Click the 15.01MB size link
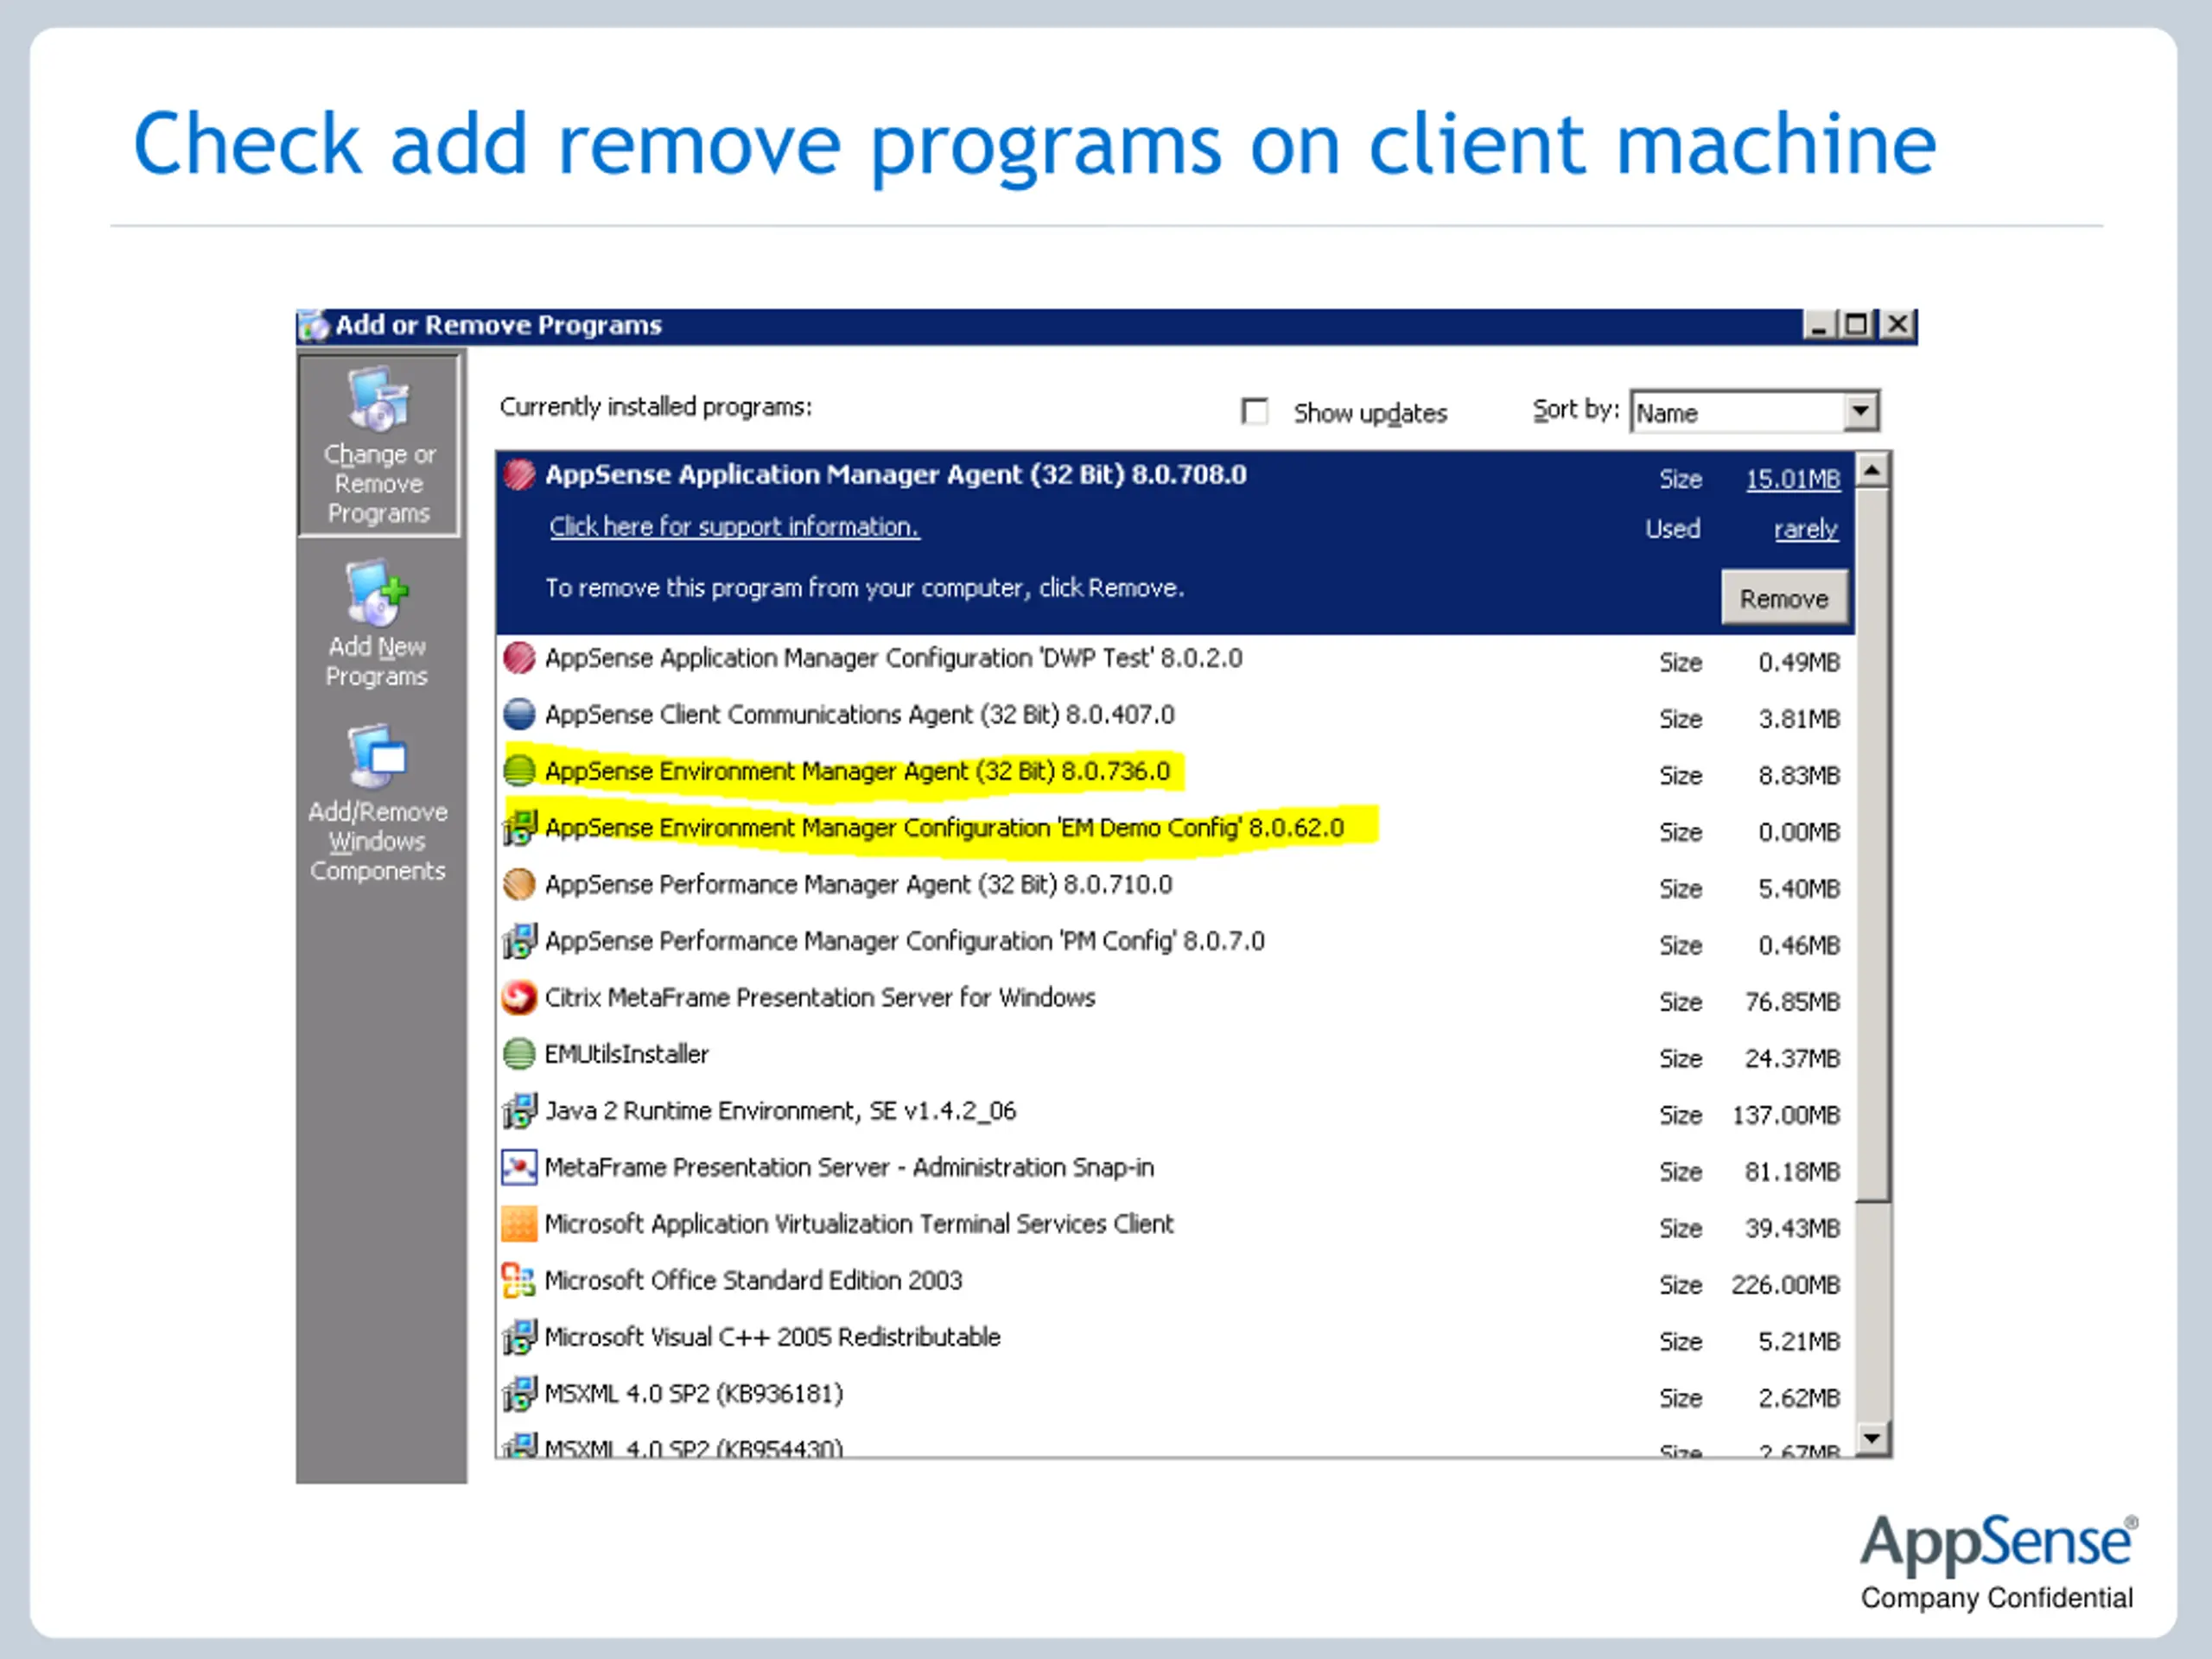Screen dimensions: 2212x1659 (1793, 479)
